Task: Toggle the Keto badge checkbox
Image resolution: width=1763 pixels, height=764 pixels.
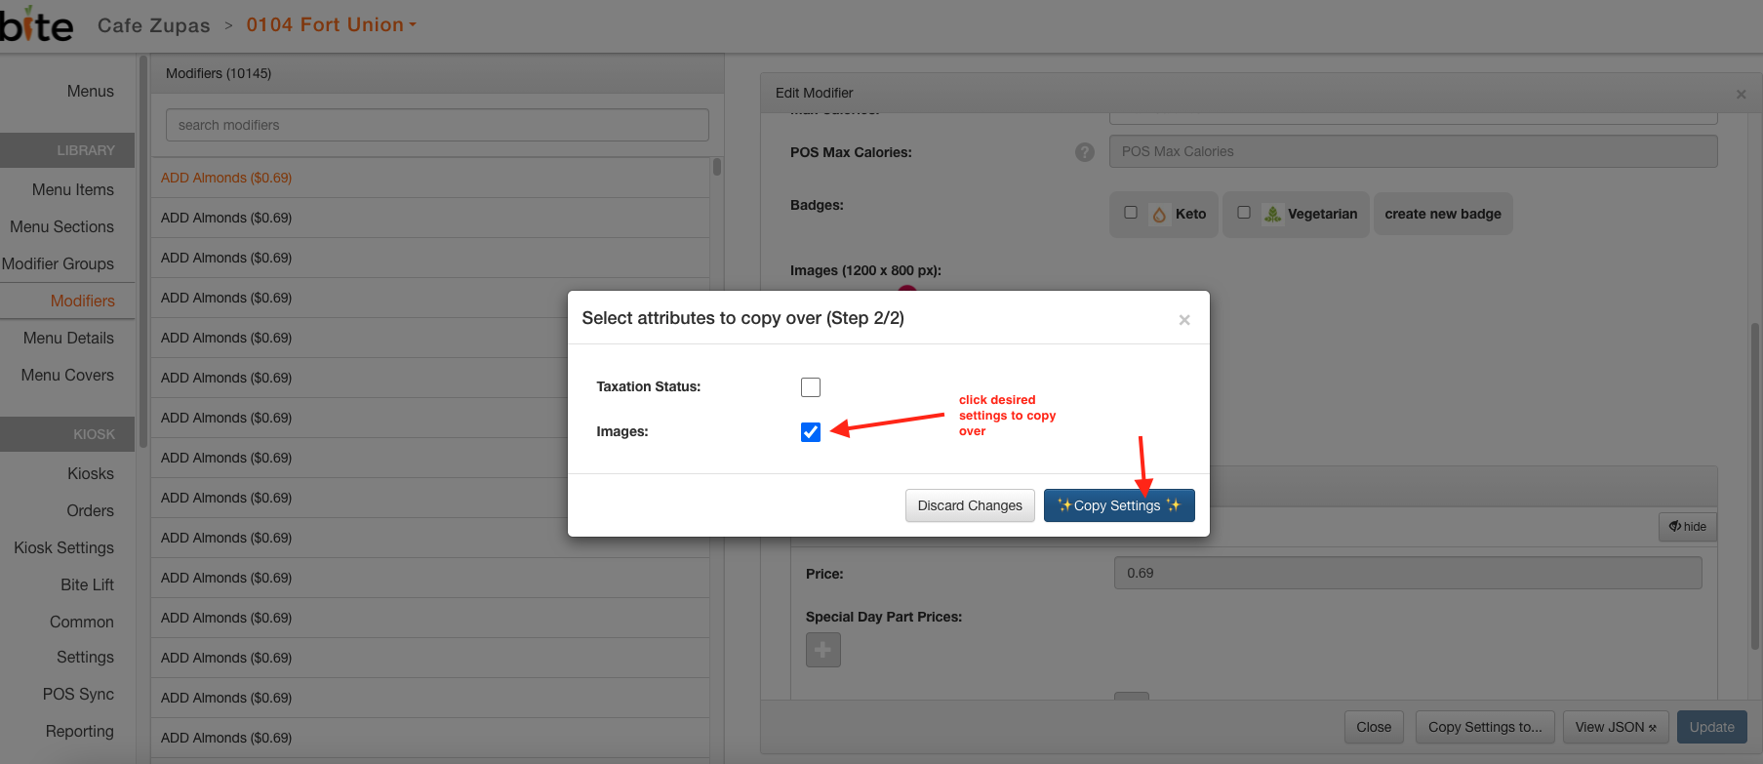Action: [1131, 213]
